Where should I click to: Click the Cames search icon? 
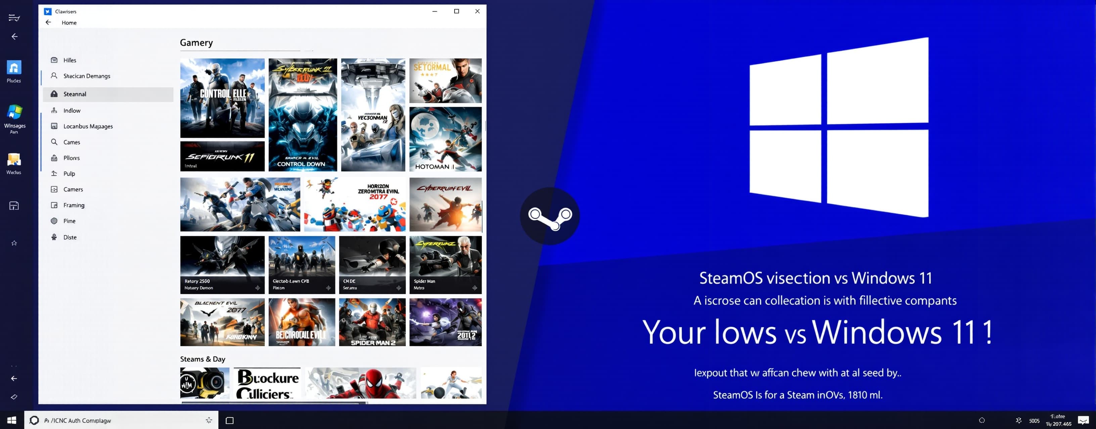(x=54, y=142)
